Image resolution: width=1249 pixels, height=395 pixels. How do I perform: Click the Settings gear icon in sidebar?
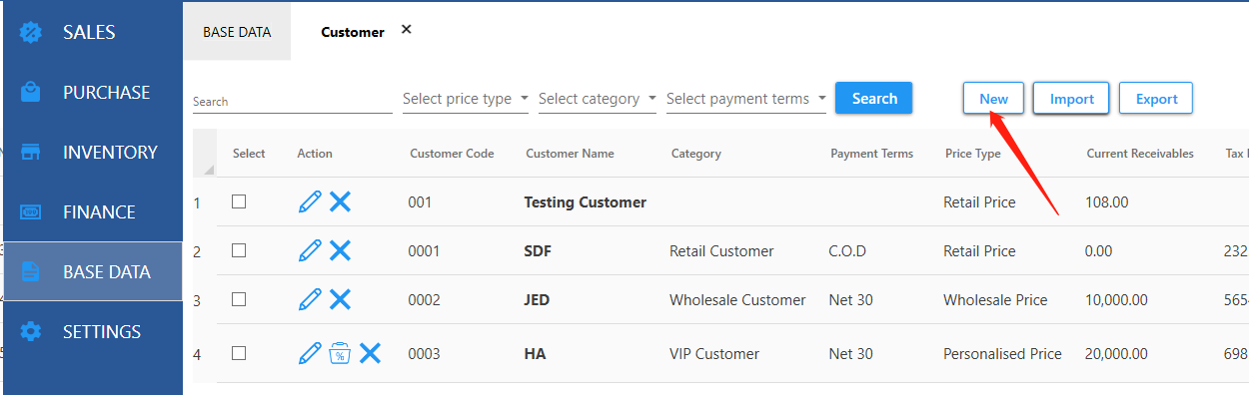tap(31, 331)
